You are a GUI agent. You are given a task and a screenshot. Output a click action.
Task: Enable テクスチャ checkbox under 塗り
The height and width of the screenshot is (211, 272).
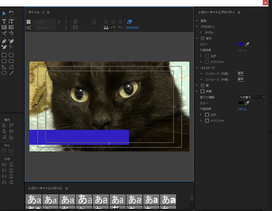pos(207,62)
